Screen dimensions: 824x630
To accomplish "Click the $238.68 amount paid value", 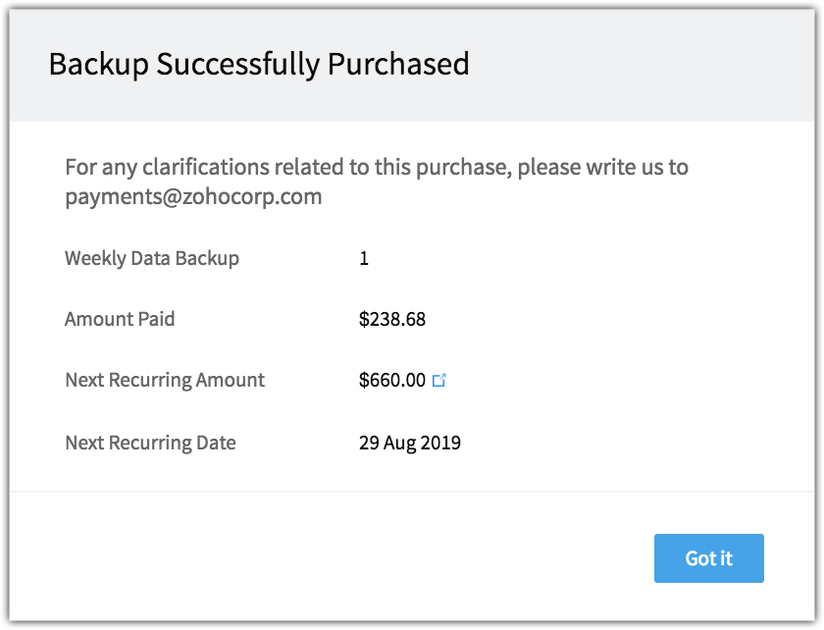I will coord(392,319).
